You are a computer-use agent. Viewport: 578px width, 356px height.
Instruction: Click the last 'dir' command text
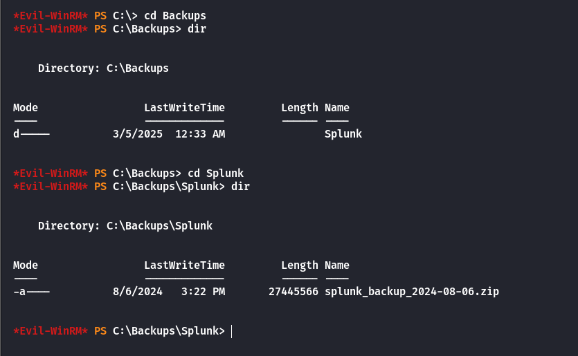point(240,186)
